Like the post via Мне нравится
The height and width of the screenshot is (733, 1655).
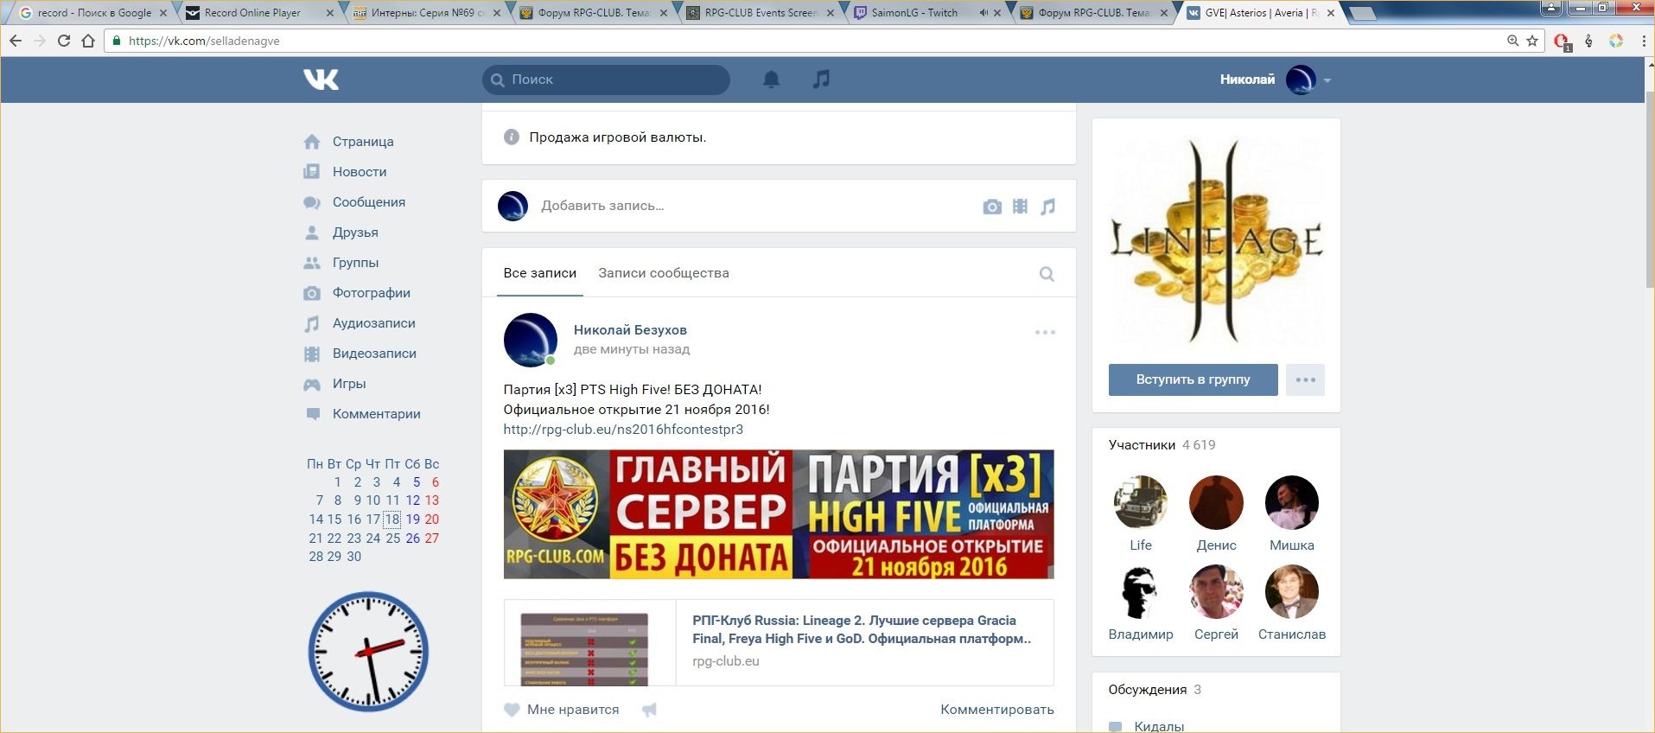pos(562,710)
